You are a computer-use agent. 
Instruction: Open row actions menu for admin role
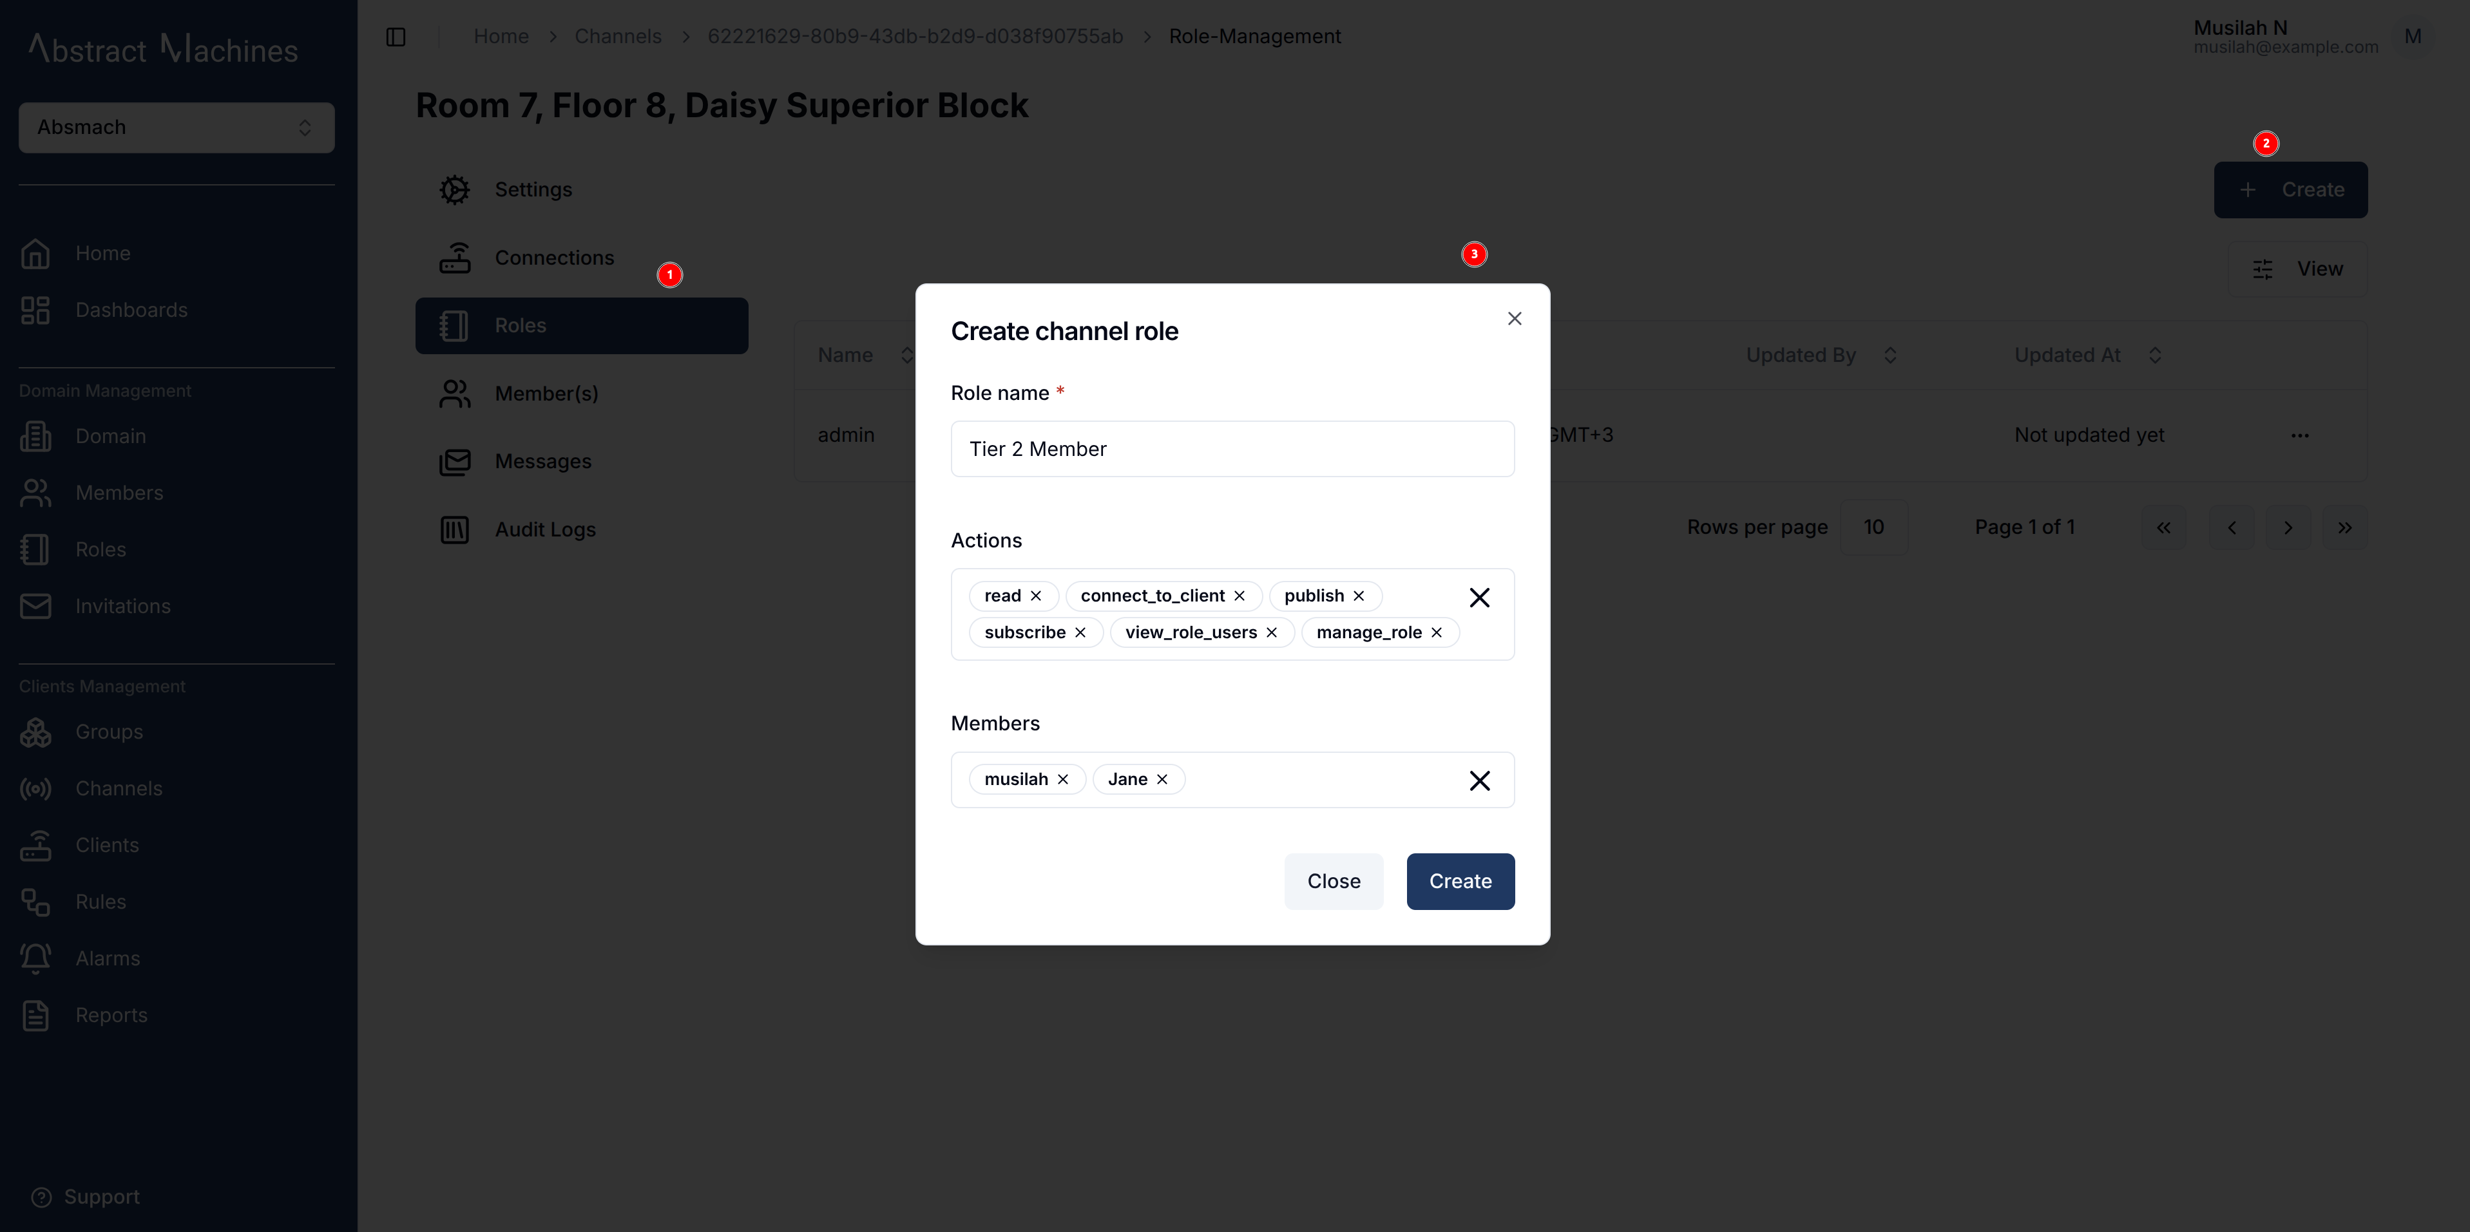[2299, 435]
